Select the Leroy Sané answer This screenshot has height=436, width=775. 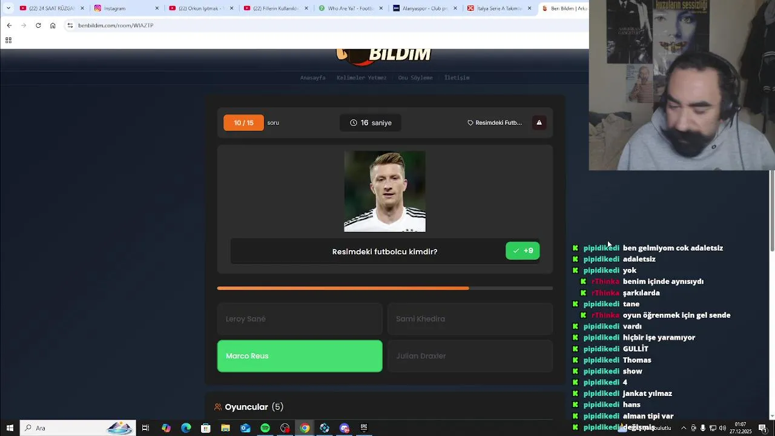click(300, 319)
